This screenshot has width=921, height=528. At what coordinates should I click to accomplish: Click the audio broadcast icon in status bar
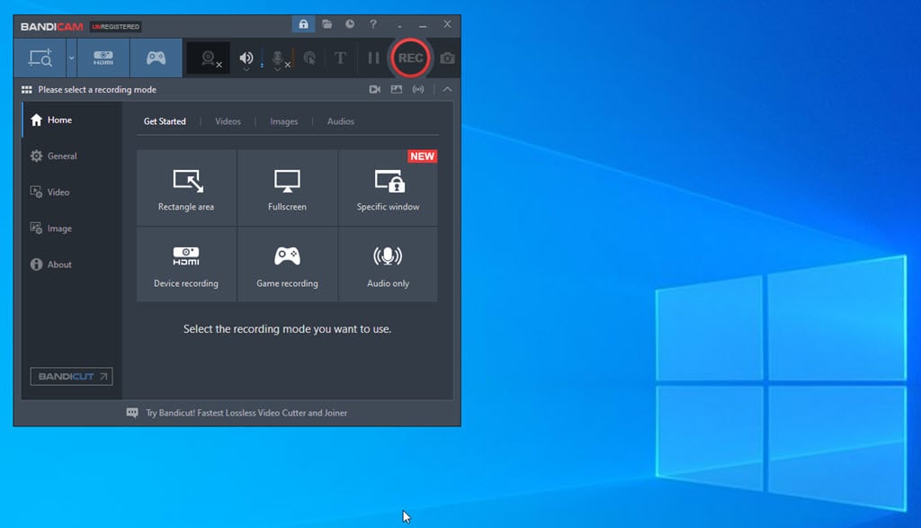(x=417, y=89)
